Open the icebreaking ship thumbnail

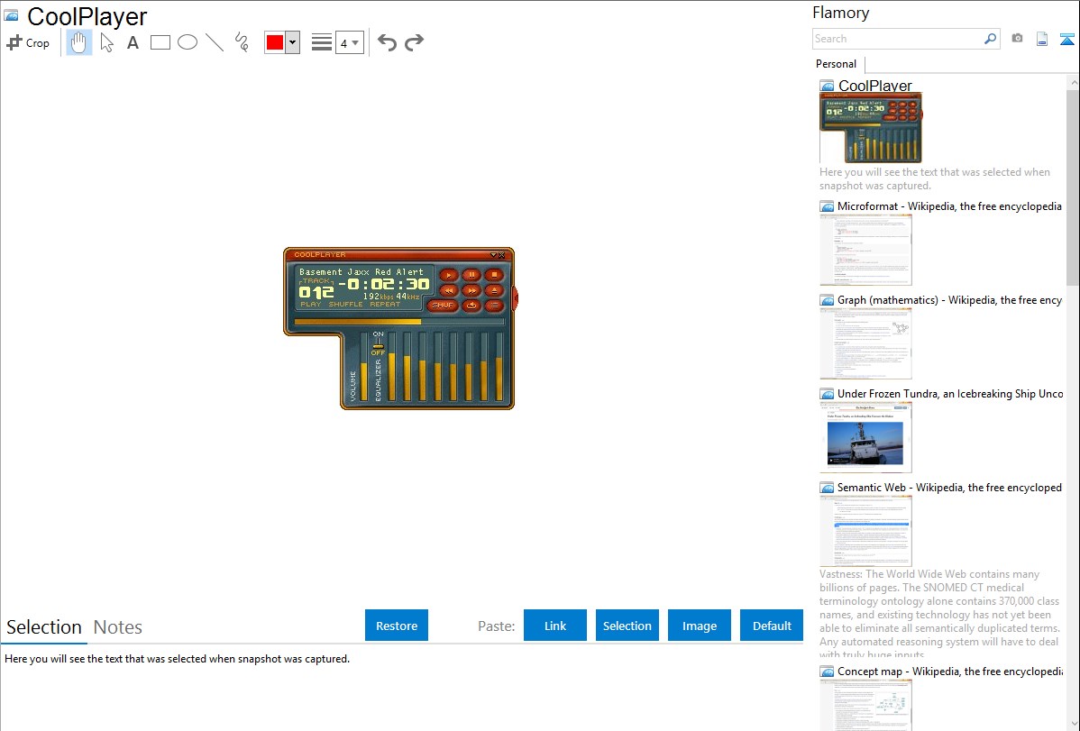[865, 437]
